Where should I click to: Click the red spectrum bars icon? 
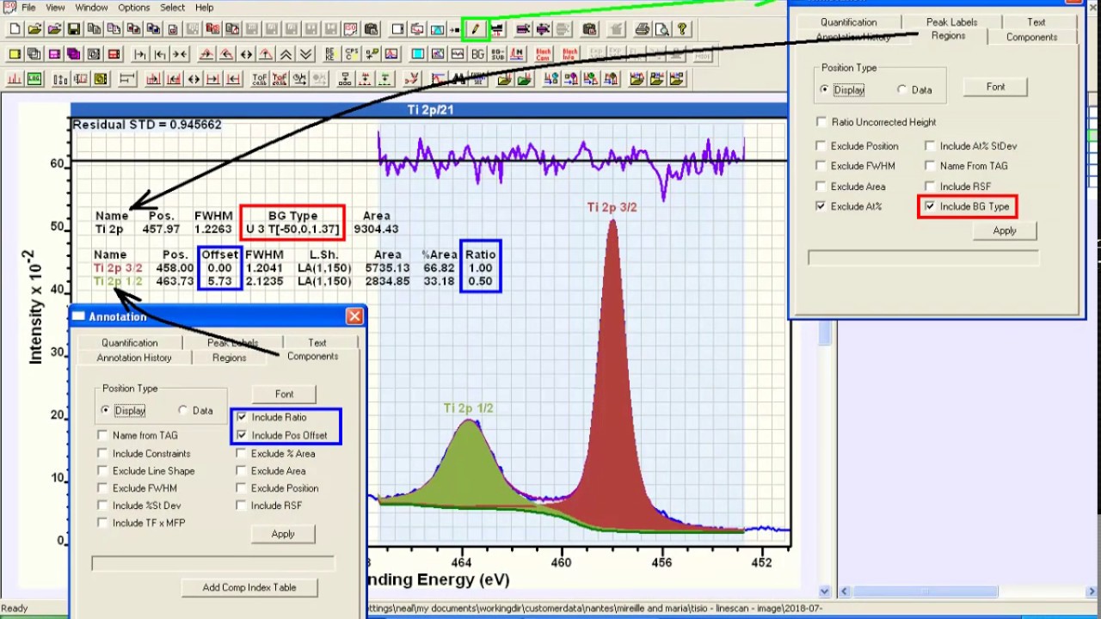coord(15,79)
